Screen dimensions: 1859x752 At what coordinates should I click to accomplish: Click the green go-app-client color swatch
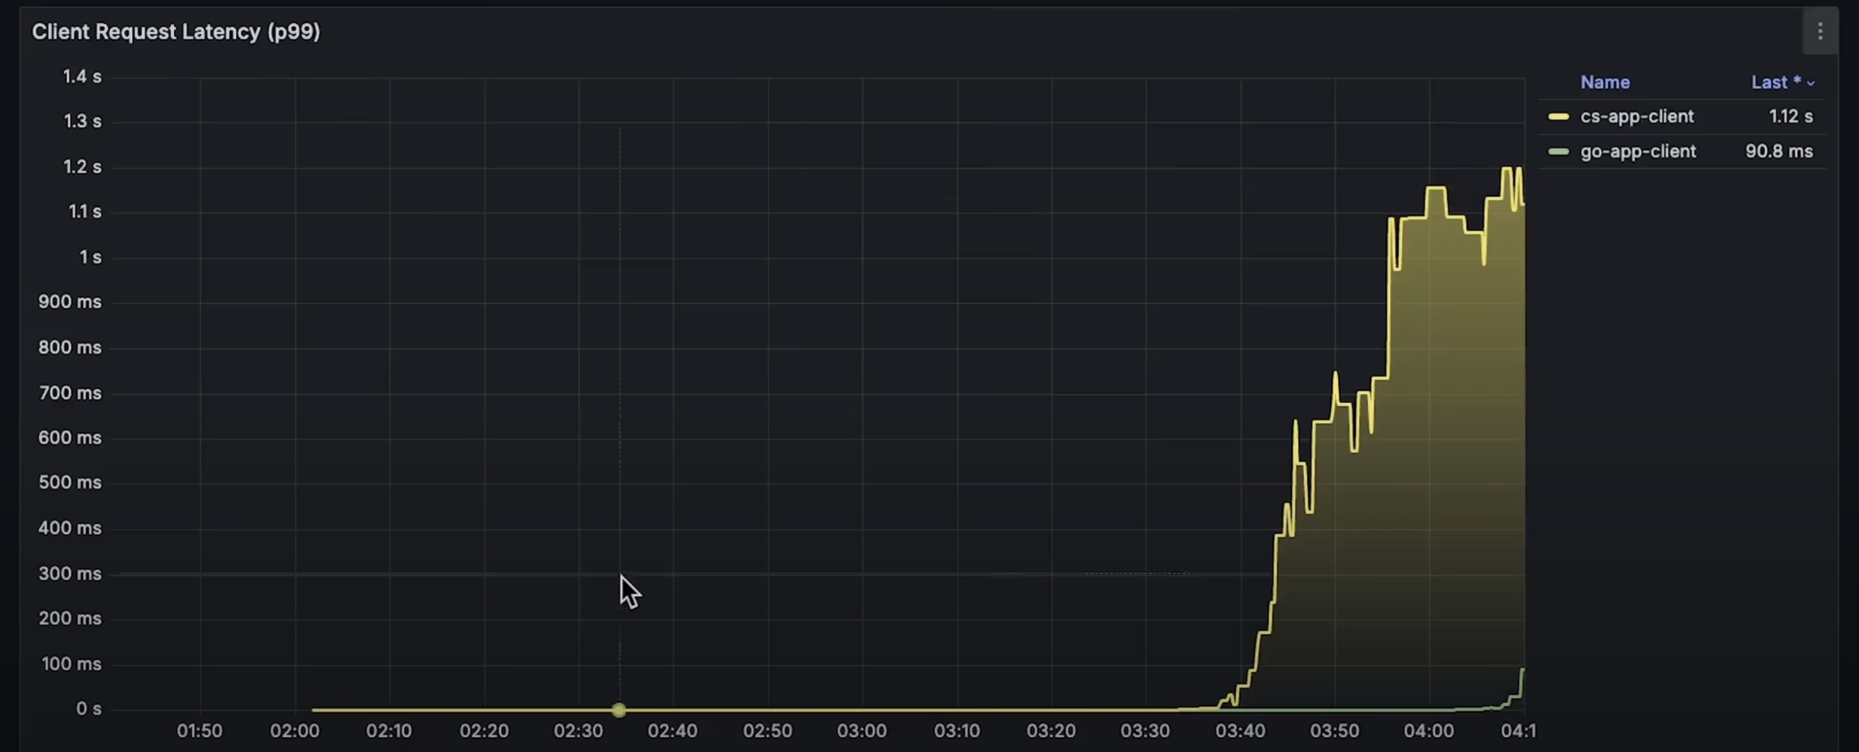1559,152
